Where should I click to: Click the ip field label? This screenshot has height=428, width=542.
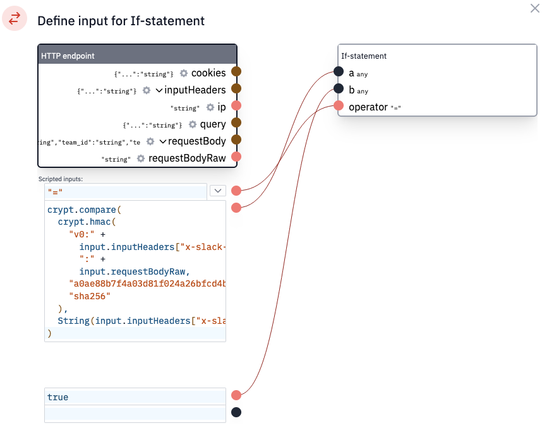tap(222, 107)
